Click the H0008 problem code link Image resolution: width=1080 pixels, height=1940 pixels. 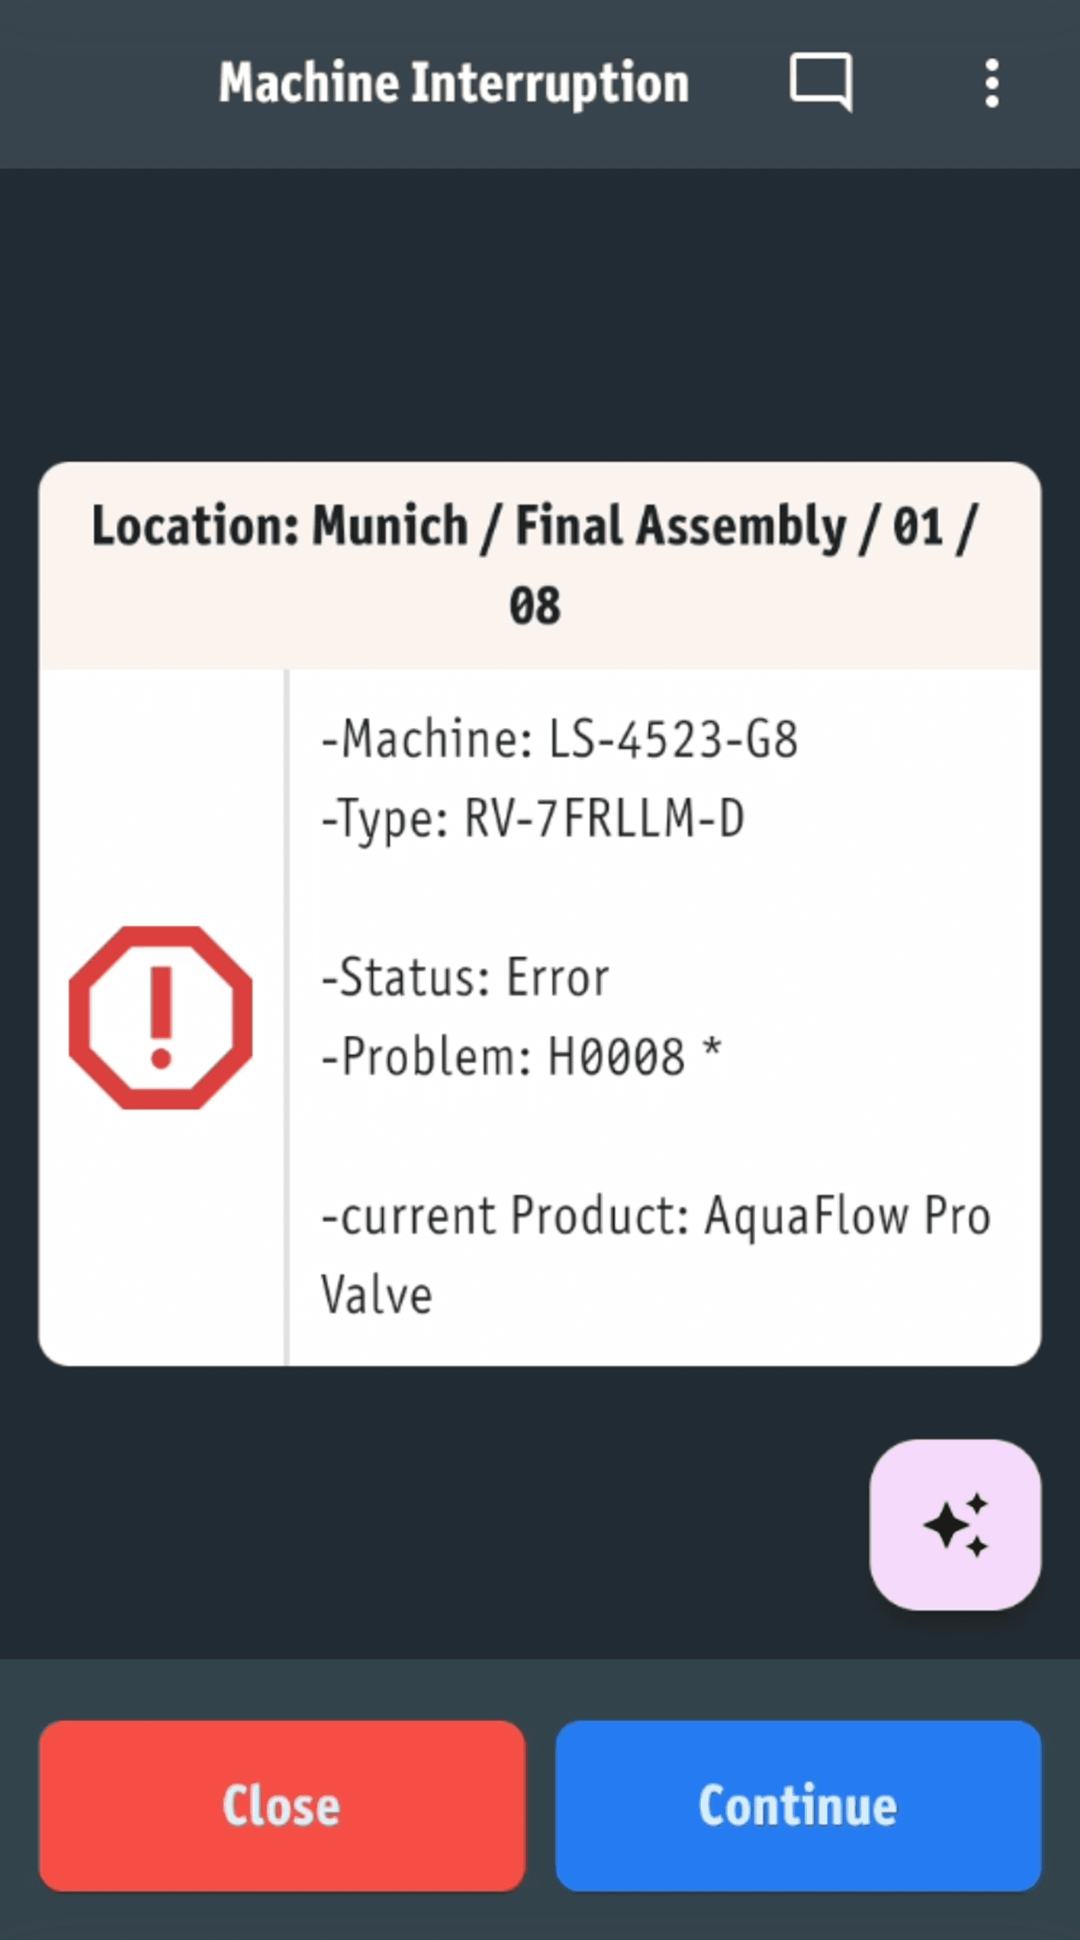pyautogui.click(x=618, y=1056)
